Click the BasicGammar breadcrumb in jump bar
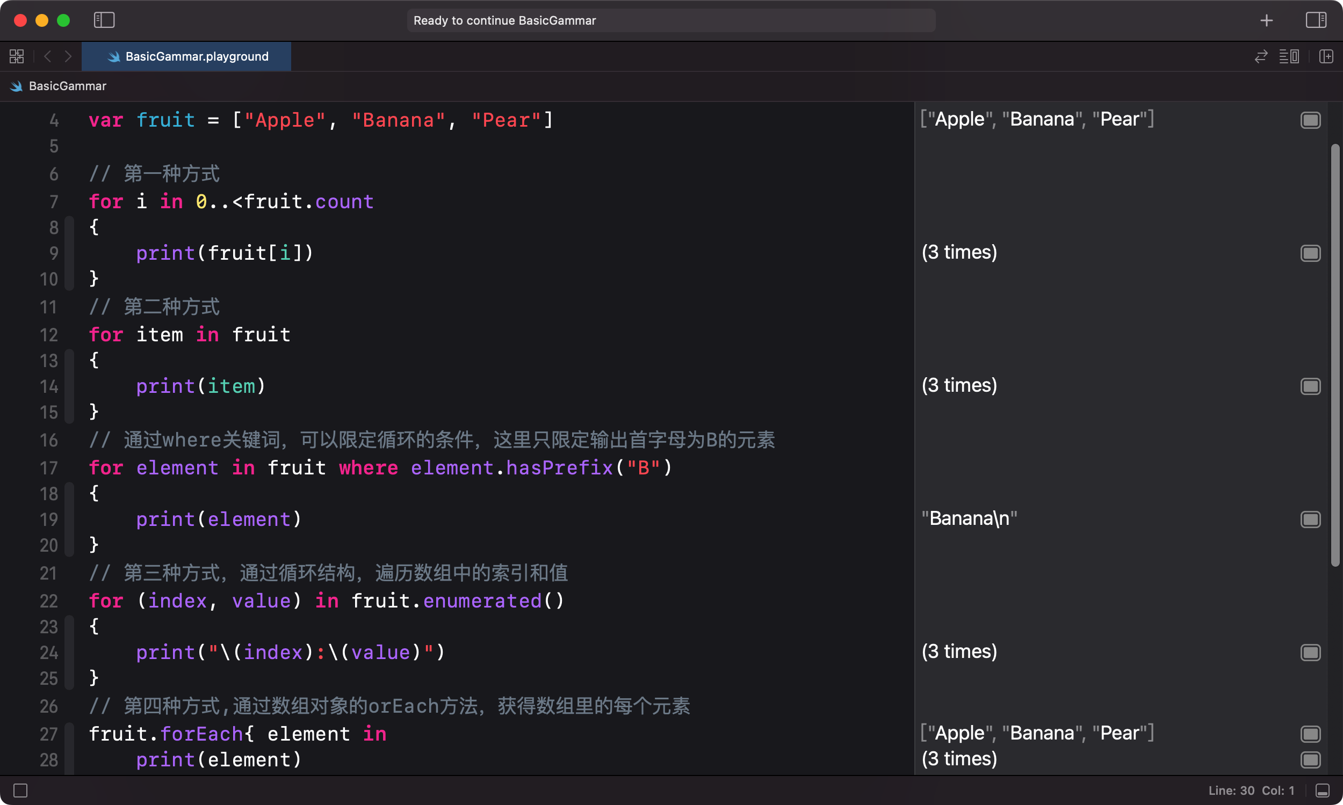Screen dimensions: 1343x805 coord(59,86)
